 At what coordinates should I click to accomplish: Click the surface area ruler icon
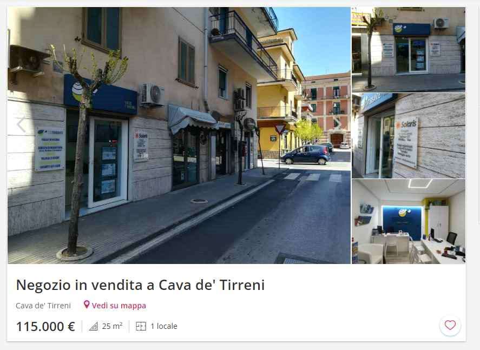(x=94, y=326)
